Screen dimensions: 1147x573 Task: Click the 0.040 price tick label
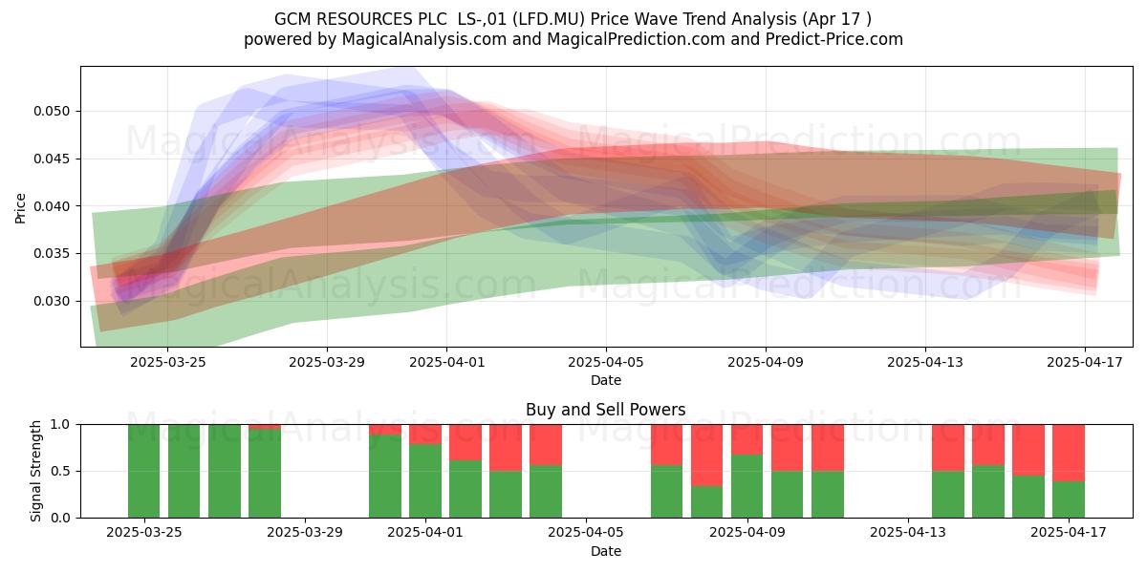tap(53, 206)
